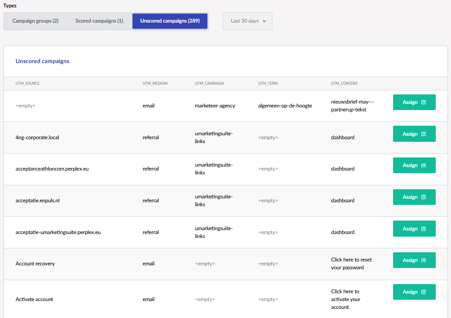The image size is (451, 318).
Task: Select the Activate account source cell
Action: pos(34,299)
